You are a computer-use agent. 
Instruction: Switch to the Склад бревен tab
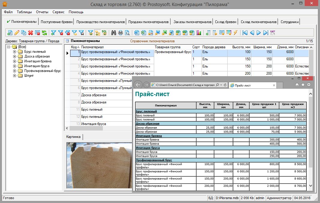(226, 22)
